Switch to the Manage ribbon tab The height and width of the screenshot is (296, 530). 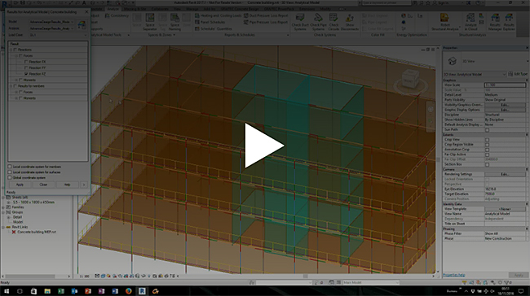(x=192, y=9)
